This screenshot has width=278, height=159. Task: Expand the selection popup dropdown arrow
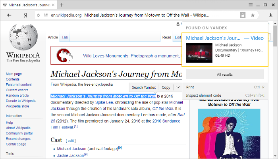[178, 87]
